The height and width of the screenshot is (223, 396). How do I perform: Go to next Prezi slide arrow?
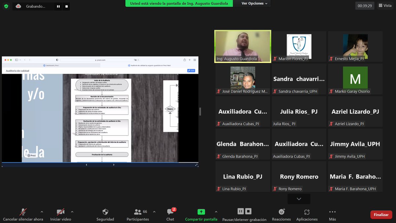click(114, 165)
